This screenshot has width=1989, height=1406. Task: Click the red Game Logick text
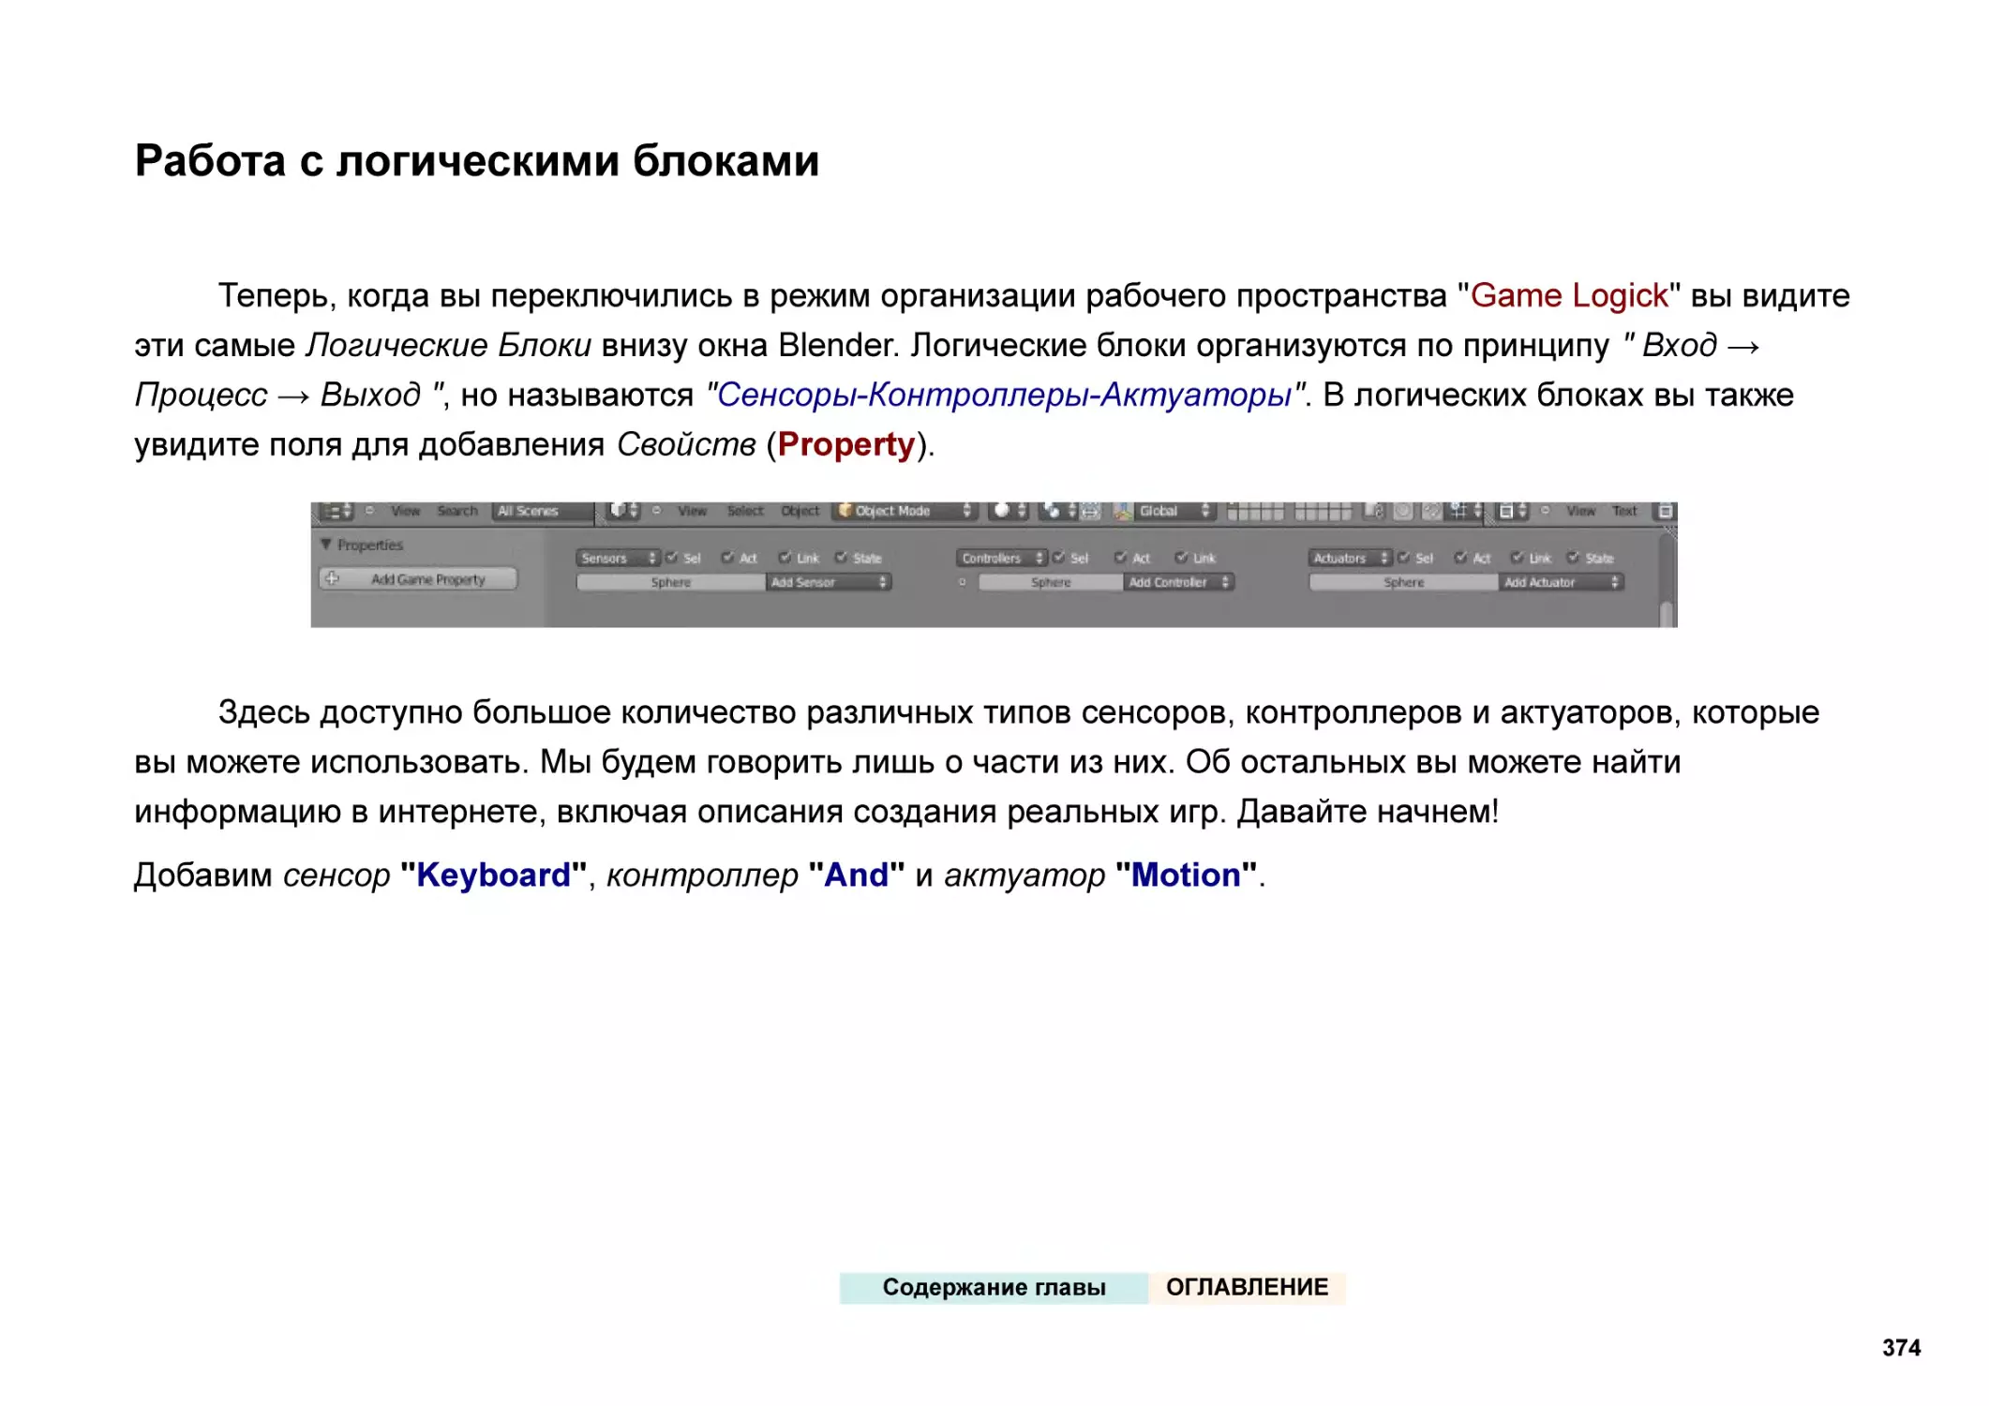[1570, 295]
